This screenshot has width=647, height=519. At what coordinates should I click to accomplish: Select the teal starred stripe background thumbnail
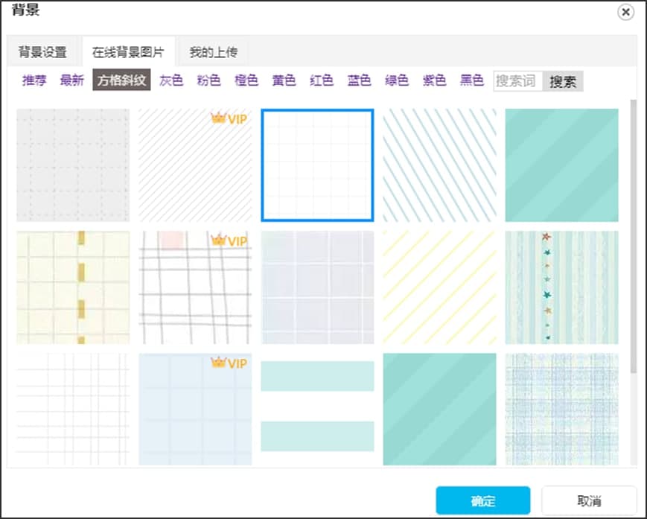pos(563,287)
